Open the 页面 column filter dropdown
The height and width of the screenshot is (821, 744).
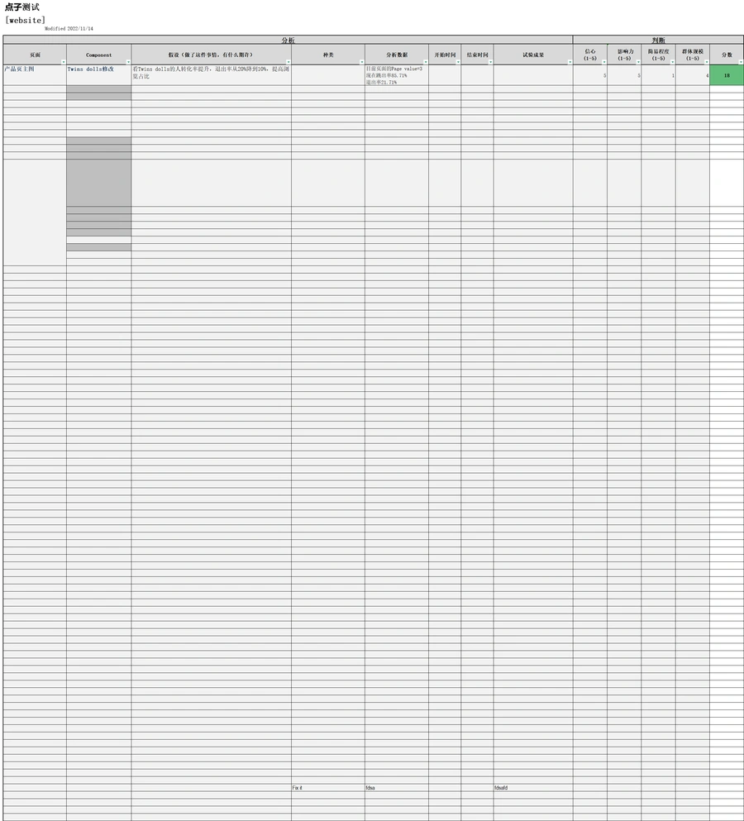coord(64,62)
